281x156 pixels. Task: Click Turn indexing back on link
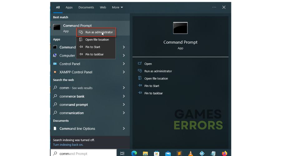click(x=68, y=145)
